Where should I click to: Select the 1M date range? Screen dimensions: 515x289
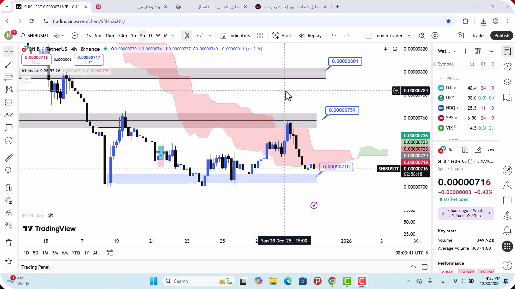[45, 253]
